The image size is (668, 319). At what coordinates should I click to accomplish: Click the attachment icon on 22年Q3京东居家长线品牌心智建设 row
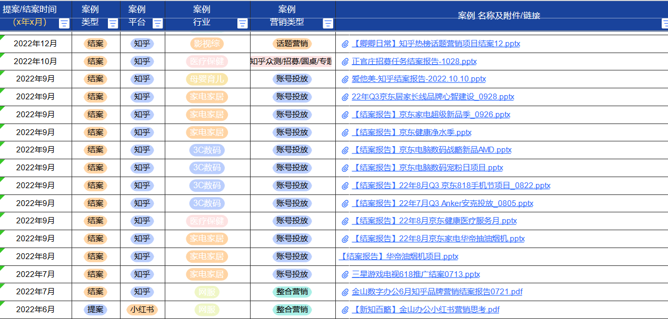[x=344, y=97]
